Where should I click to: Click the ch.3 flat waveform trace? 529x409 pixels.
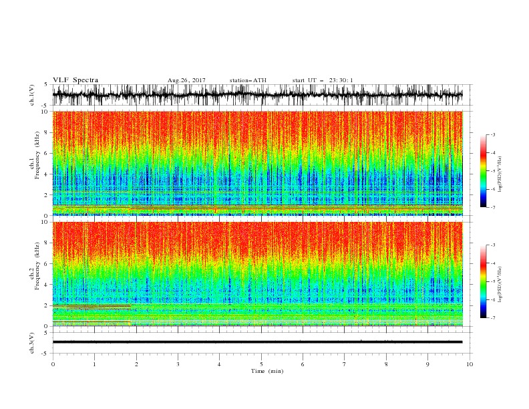[257, 342]
